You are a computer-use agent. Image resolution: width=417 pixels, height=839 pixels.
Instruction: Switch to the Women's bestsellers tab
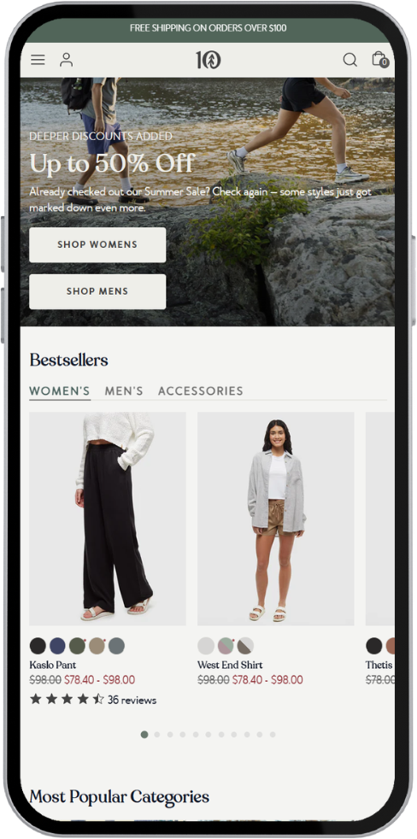tap(60, 391)
